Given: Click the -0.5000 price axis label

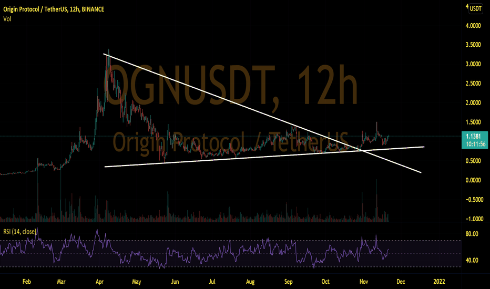Looking at the screenshot, I should click(474, 200).
